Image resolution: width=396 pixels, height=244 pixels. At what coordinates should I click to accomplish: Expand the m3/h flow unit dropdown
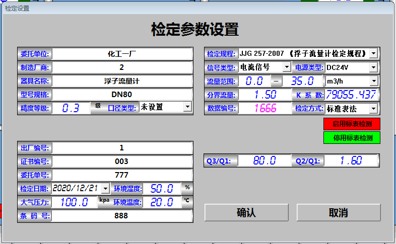tap(373, 81)
